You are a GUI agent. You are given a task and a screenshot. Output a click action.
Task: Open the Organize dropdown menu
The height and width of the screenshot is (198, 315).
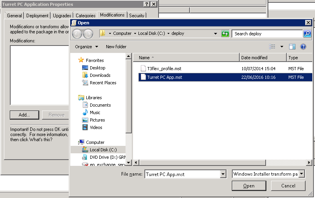(87, 47)
